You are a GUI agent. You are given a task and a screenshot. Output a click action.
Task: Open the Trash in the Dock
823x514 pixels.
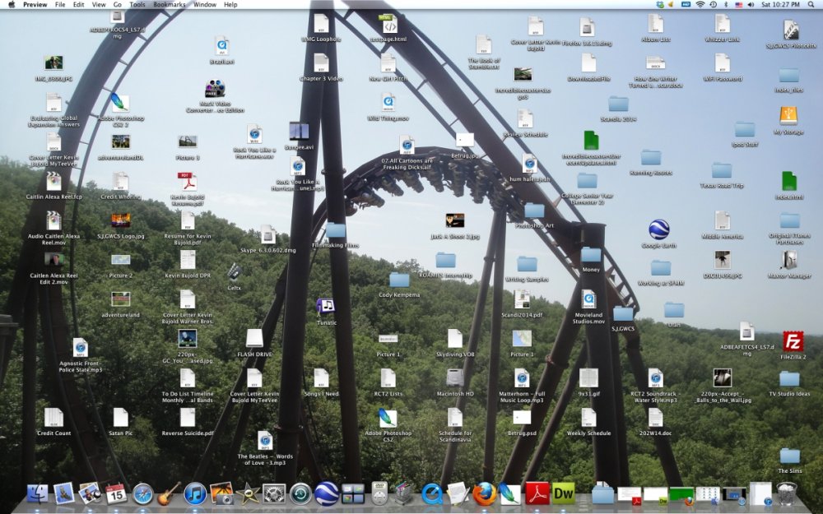(787, 493)
